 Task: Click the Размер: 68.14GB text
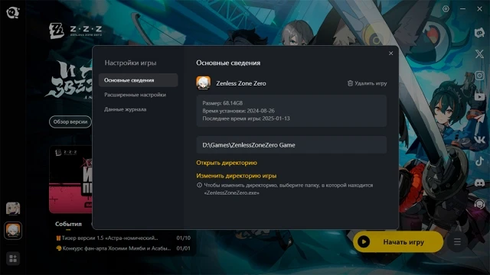click(x=223, y=103)
